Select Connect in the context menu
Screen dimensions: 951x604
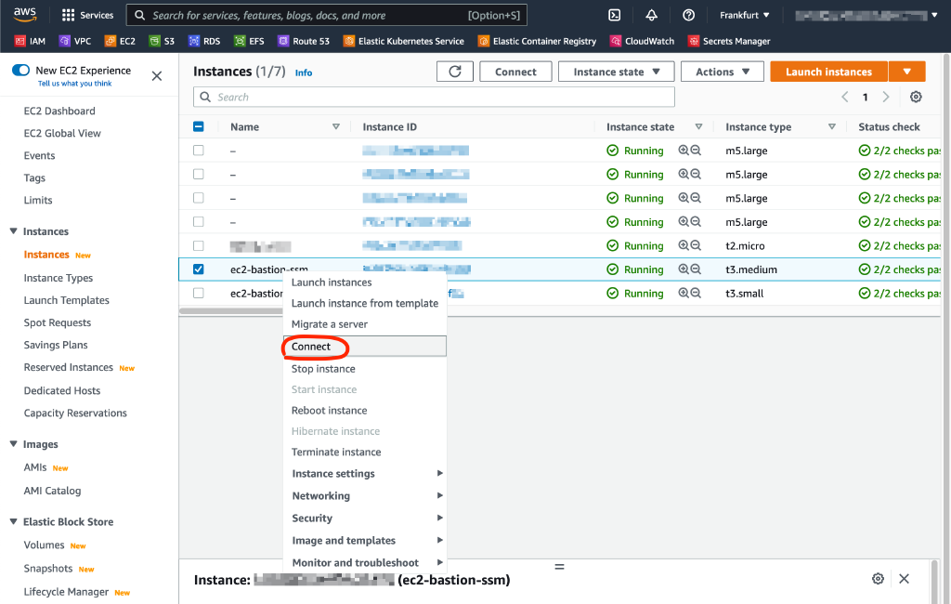coord(312,347)
